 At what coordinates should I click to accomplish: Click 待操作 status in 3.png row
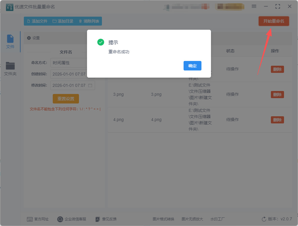tap(232, 95)
